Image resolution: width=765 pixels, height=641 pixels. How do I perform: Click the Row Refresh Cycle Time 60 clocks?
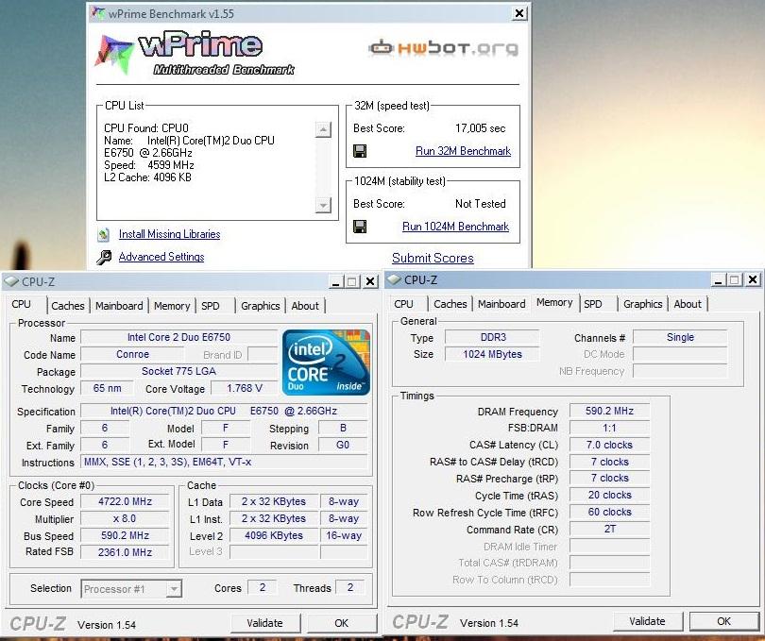tap(609, 513)
